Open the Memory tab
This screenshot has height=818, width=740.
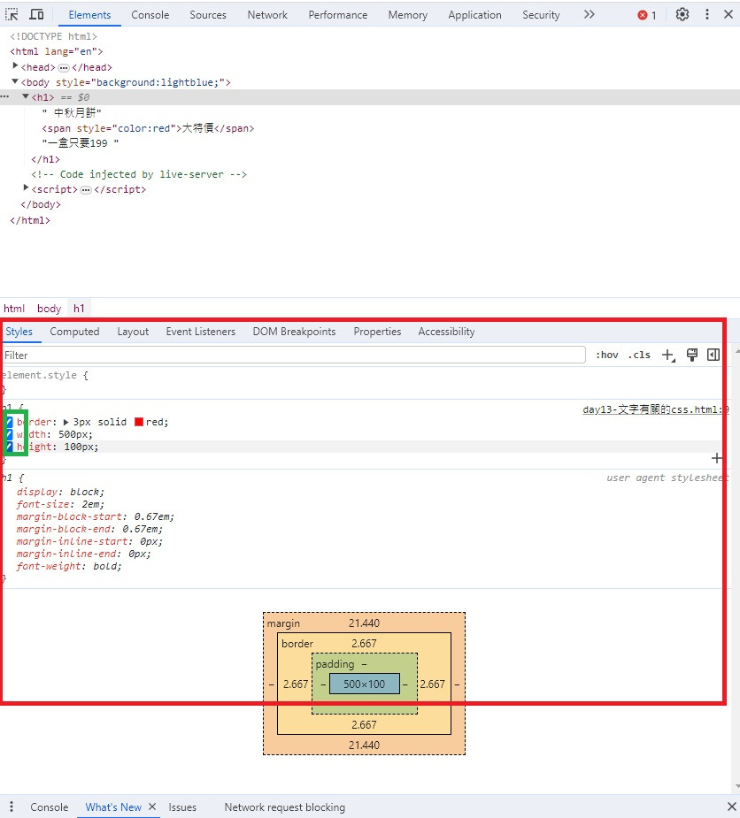(x=407, y=15)
